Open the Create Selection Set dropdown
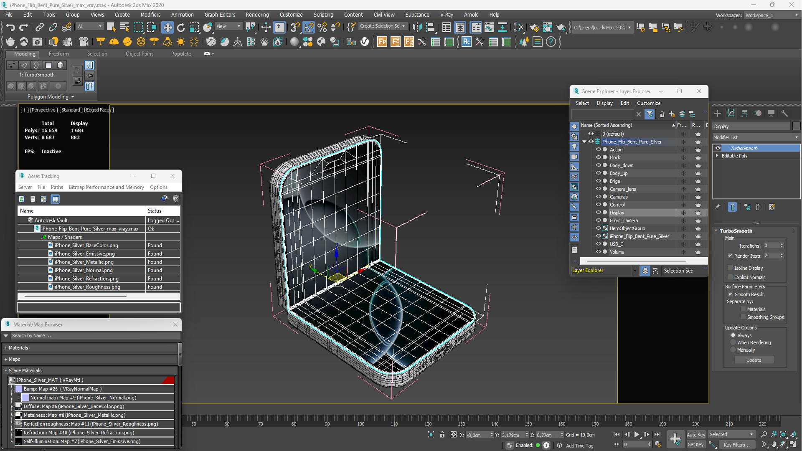This screenshot has width=802, height=451. (x=382, y=26)
